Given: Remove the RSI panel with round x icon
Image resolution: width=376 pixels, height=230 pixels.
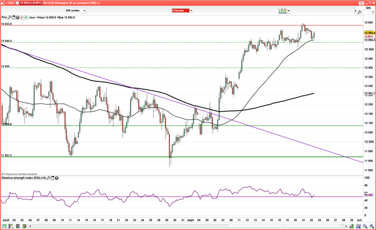Looking at the screenshot, I should point(57,178).
